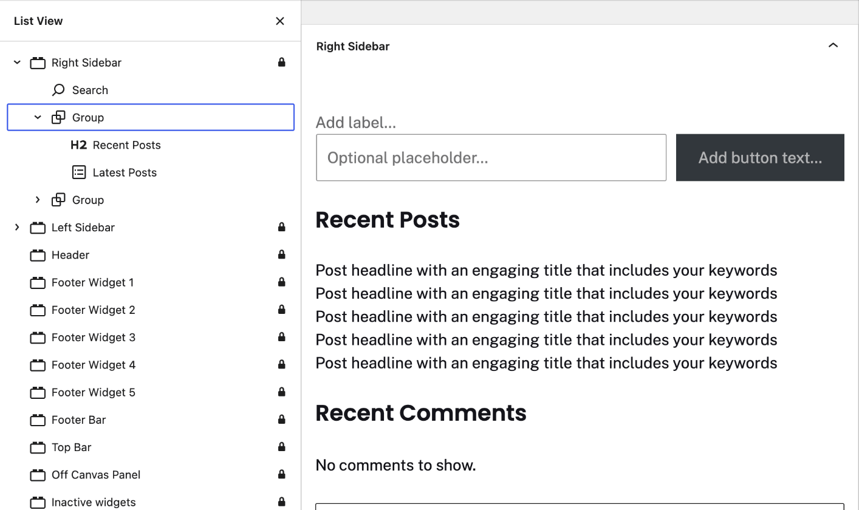Click the Left Sidebar widget area icon
Image resolution: width=859 pixels, height=510 pixels.
pyautogui.click(x=38, y=228)
